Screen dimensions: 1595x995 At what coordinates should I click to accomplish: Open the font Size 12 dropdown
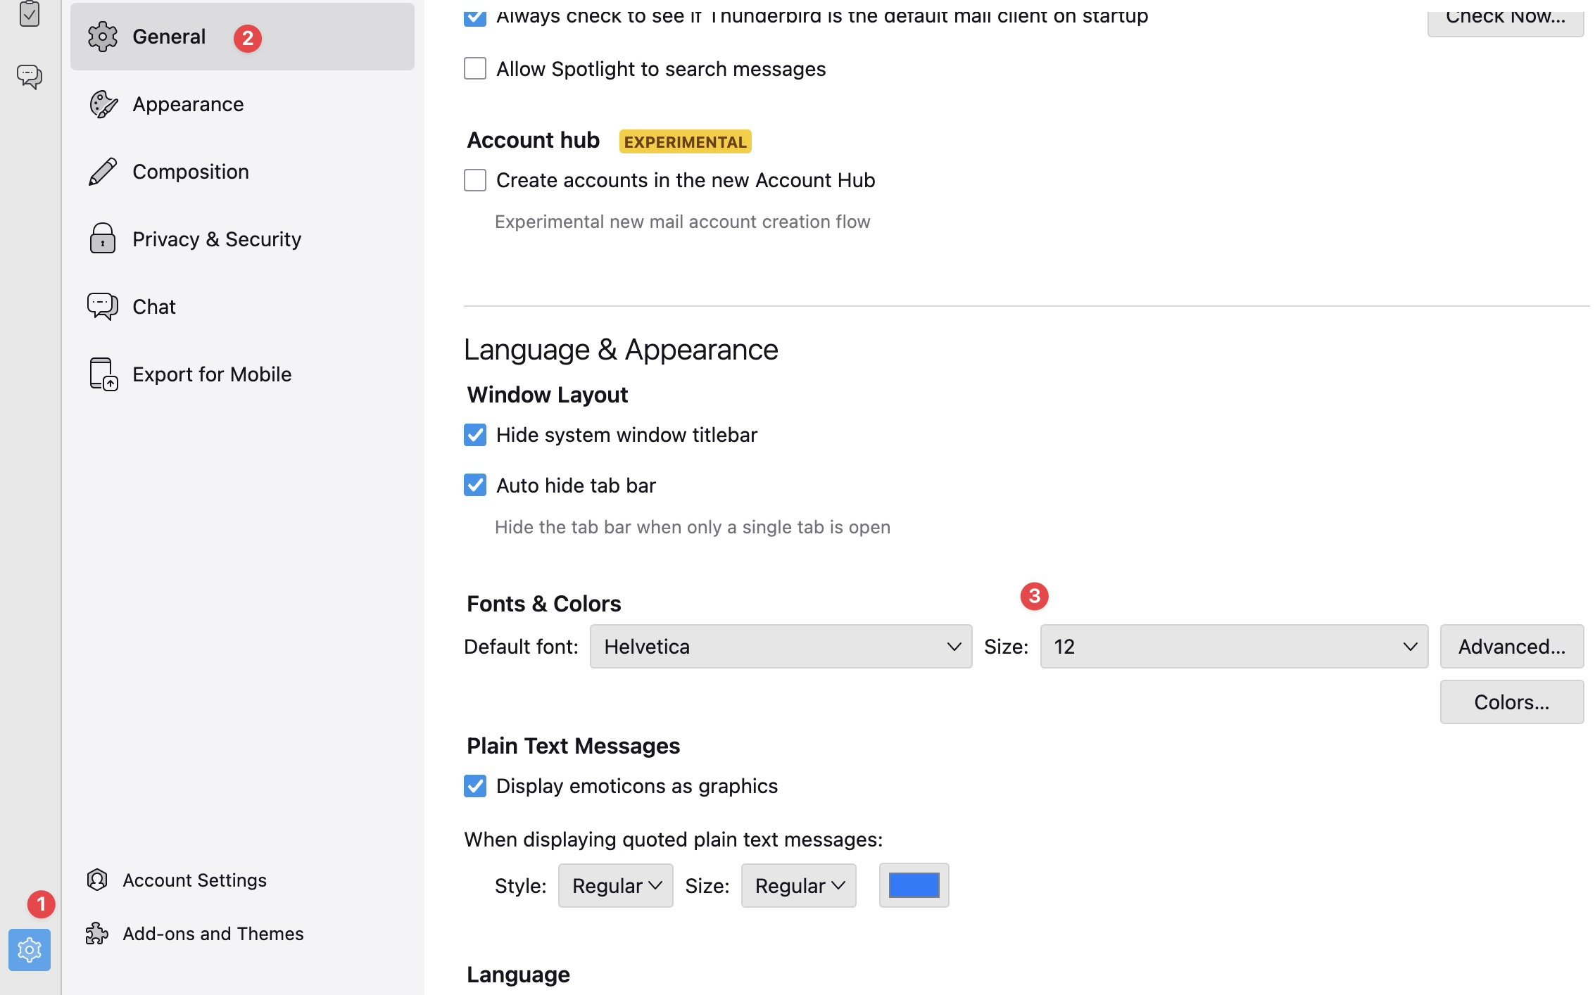pos(1233,646)
